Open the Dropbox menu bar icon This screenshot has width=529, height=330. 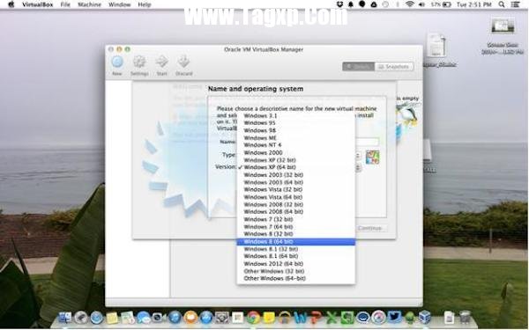coord(339,4)
